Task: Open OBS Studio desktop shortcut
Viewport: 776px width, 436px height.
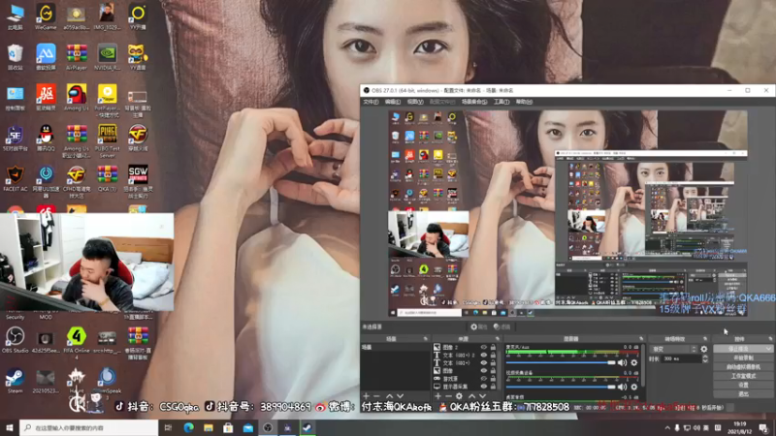Action: 15,340
